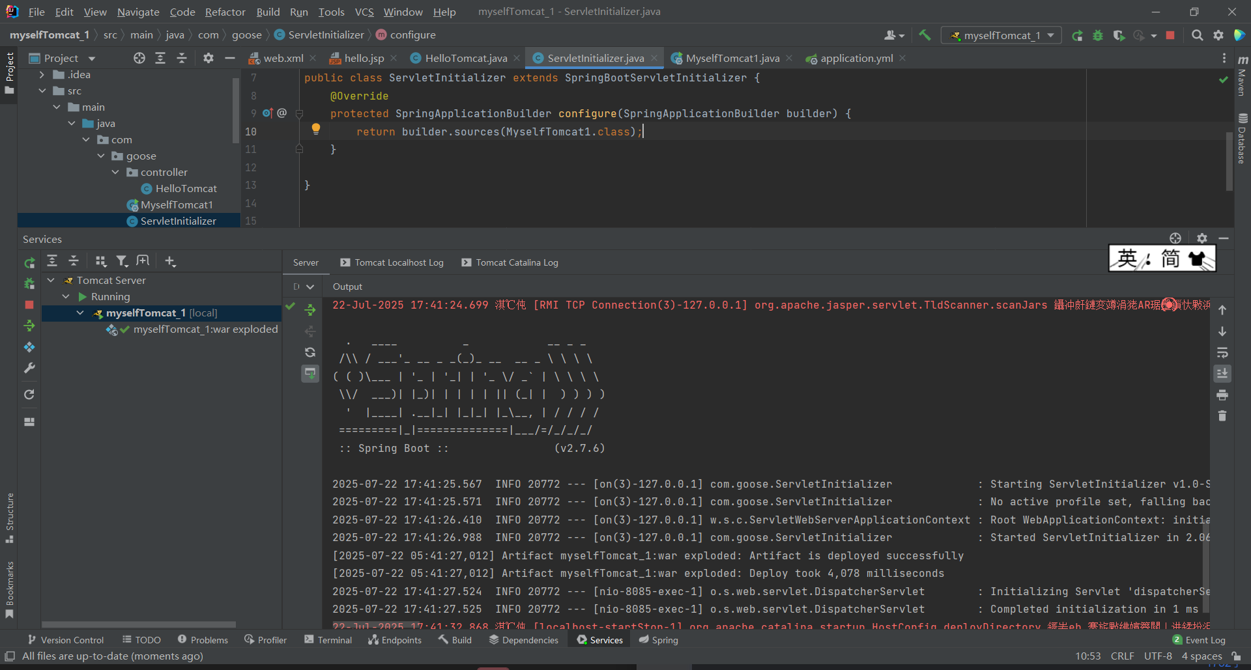Toggle scroll to end of console
The width and height of the screenshot is (1251, 670).
(1222, 374)
